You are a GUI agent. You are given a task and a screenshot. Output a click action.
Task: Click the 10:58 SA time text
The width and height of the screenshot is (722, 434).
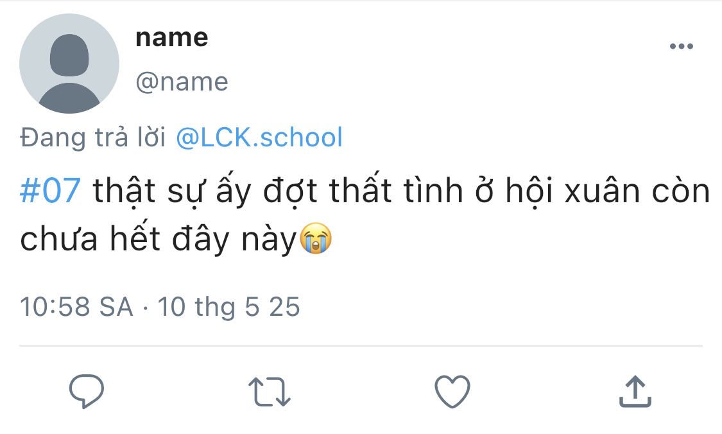click(x=76, y=307)
